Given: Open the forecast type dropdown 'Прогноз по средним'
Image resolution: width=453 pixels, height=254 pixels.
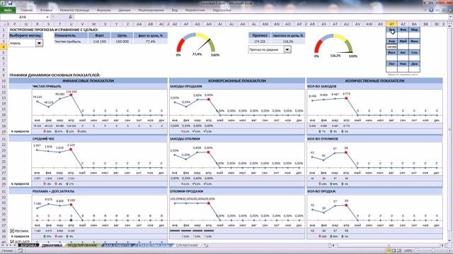Looking at the screenshot, I should tap(287, 49).
